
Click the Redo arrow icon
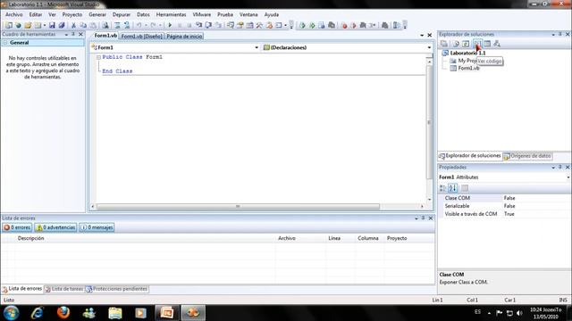point(153,25)
